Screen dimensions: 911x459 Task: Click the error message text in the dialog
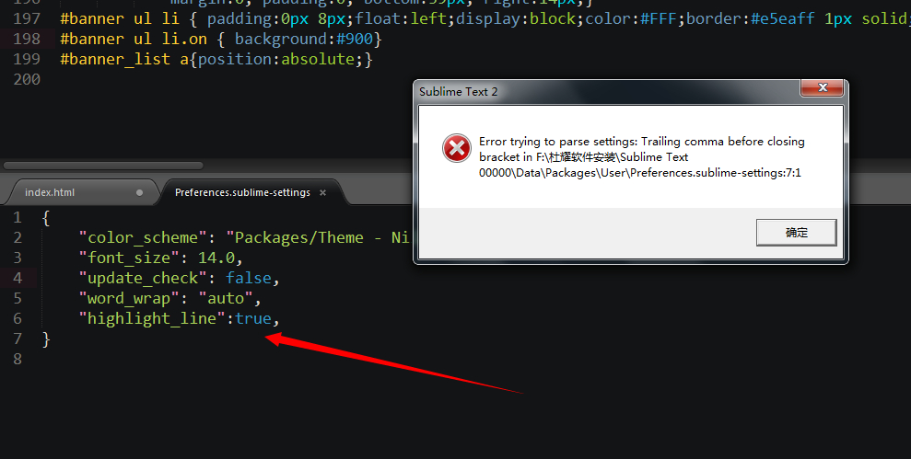641,156
